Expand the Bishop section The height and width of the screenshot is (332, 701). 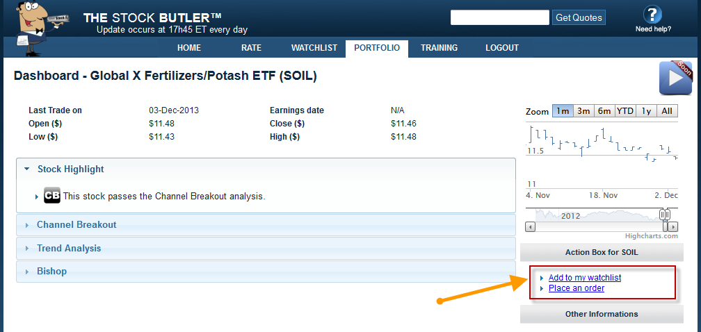(266, 272)
